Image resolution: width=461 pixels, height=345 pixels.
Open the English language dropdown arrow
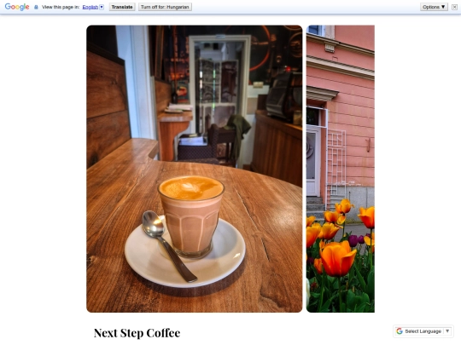point(102,7)
